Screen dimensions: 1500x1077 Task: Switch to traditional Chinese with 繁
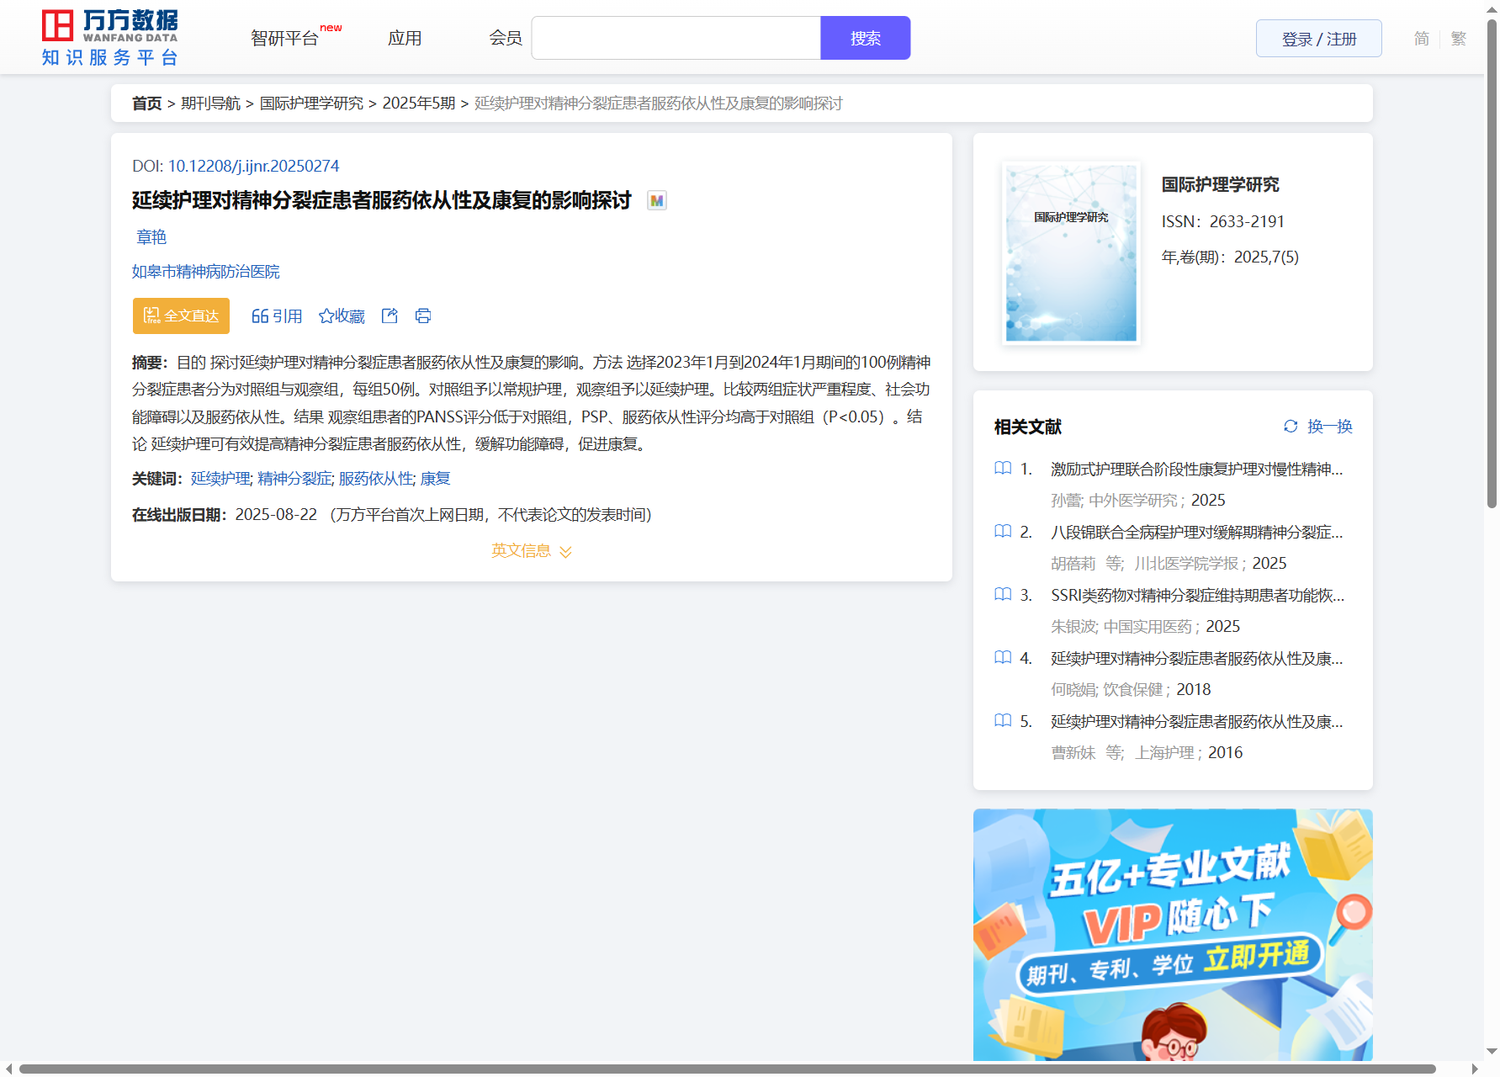coord(1459,38)
